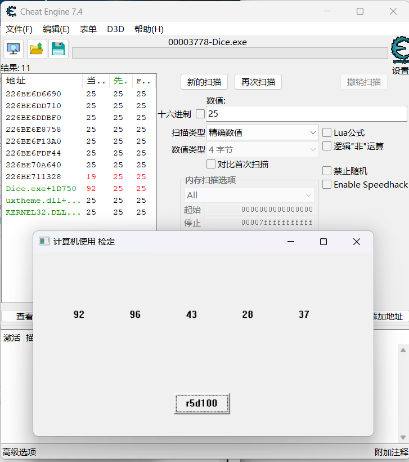Image resolution: width=409 pixels, height=462 pixels.
Task: Click the dice result 92 in dialog
Action: (x=79, y=314)
